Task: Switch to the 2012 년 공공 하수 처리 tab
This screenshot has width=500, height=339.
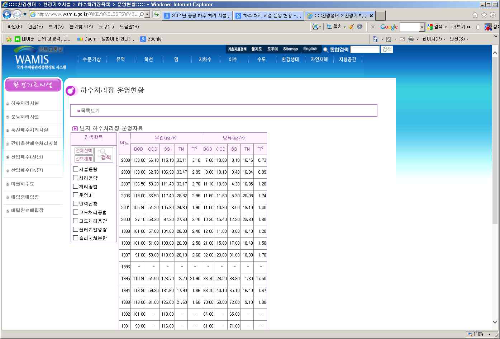Action: (x=197, y=16)
